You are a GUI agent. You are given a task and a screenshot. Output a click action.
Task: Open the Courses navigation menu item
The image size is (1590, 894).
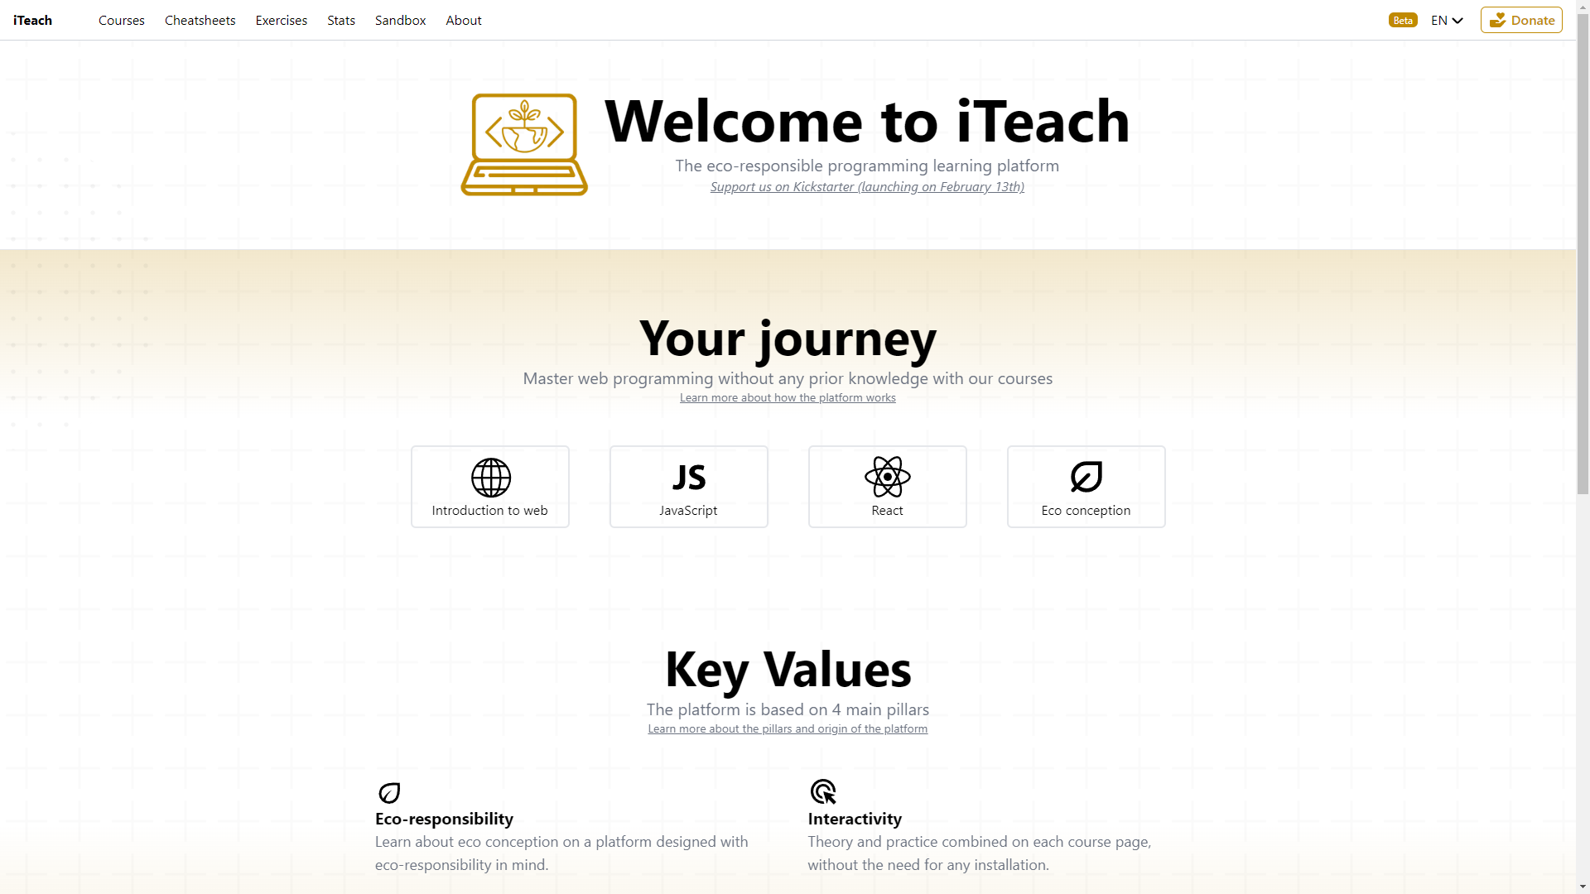(120, 18)
